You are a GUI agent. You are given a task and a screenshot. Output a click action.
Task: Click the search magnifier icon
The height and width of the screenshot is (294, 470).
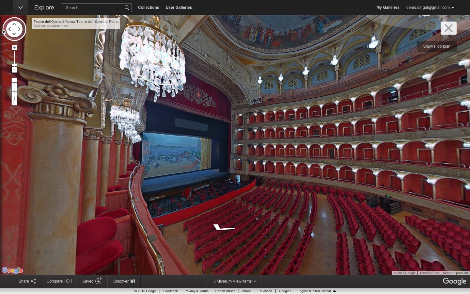[127, 8]
